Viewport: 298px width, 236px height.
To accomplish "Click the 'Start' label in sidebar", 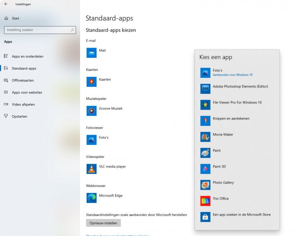I will click(x=15, y=18).
